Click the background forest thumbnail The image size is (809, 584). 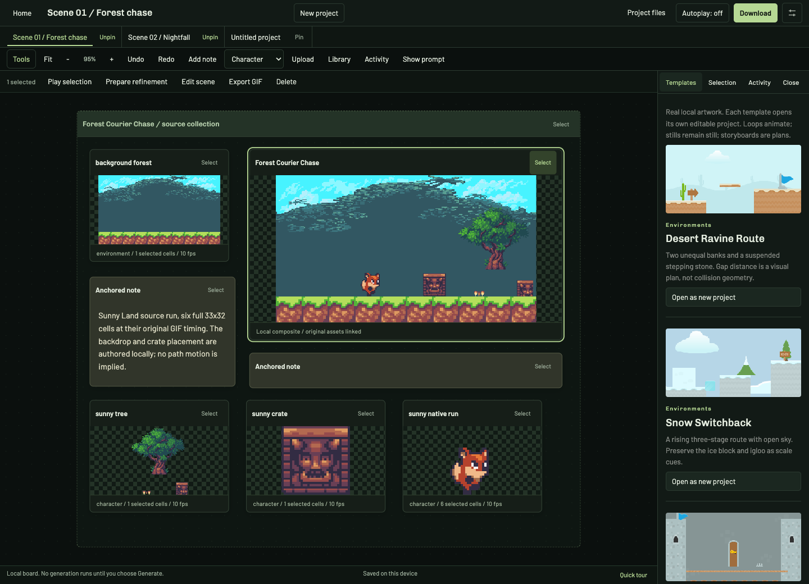click(x=159, y=209)
